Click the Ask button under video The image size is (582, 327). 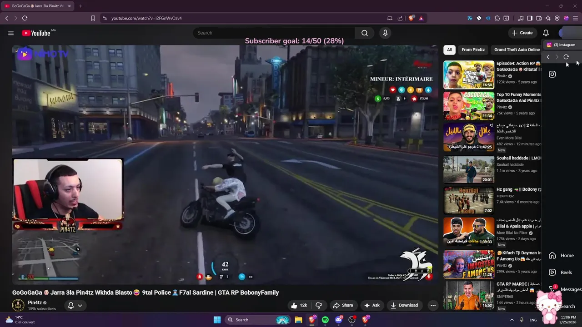[371, 305]
